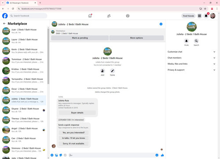Open Juan - 2 Beds 1 Bath House chat
This screenshot has height=159, width=220.
point(24,31)
